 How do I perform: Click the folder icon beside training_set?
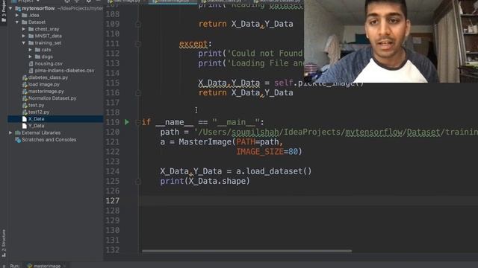pyautogui.click(x=31, y=43)
